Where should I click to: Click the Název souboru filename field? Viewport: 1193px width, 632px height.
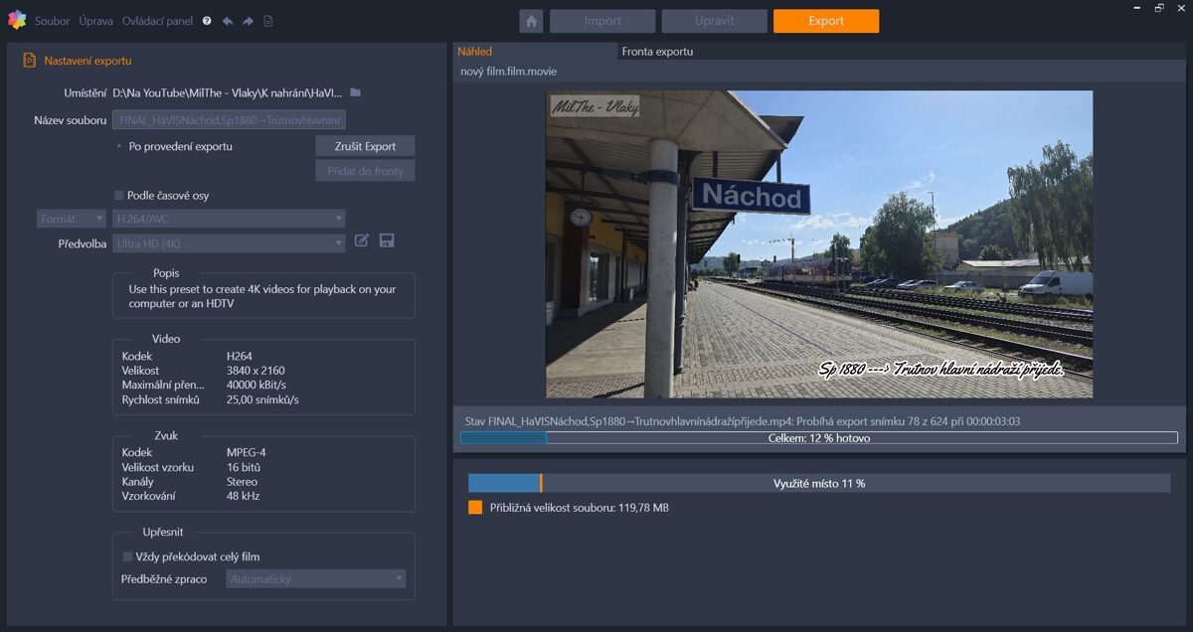[x=229, y=120]
